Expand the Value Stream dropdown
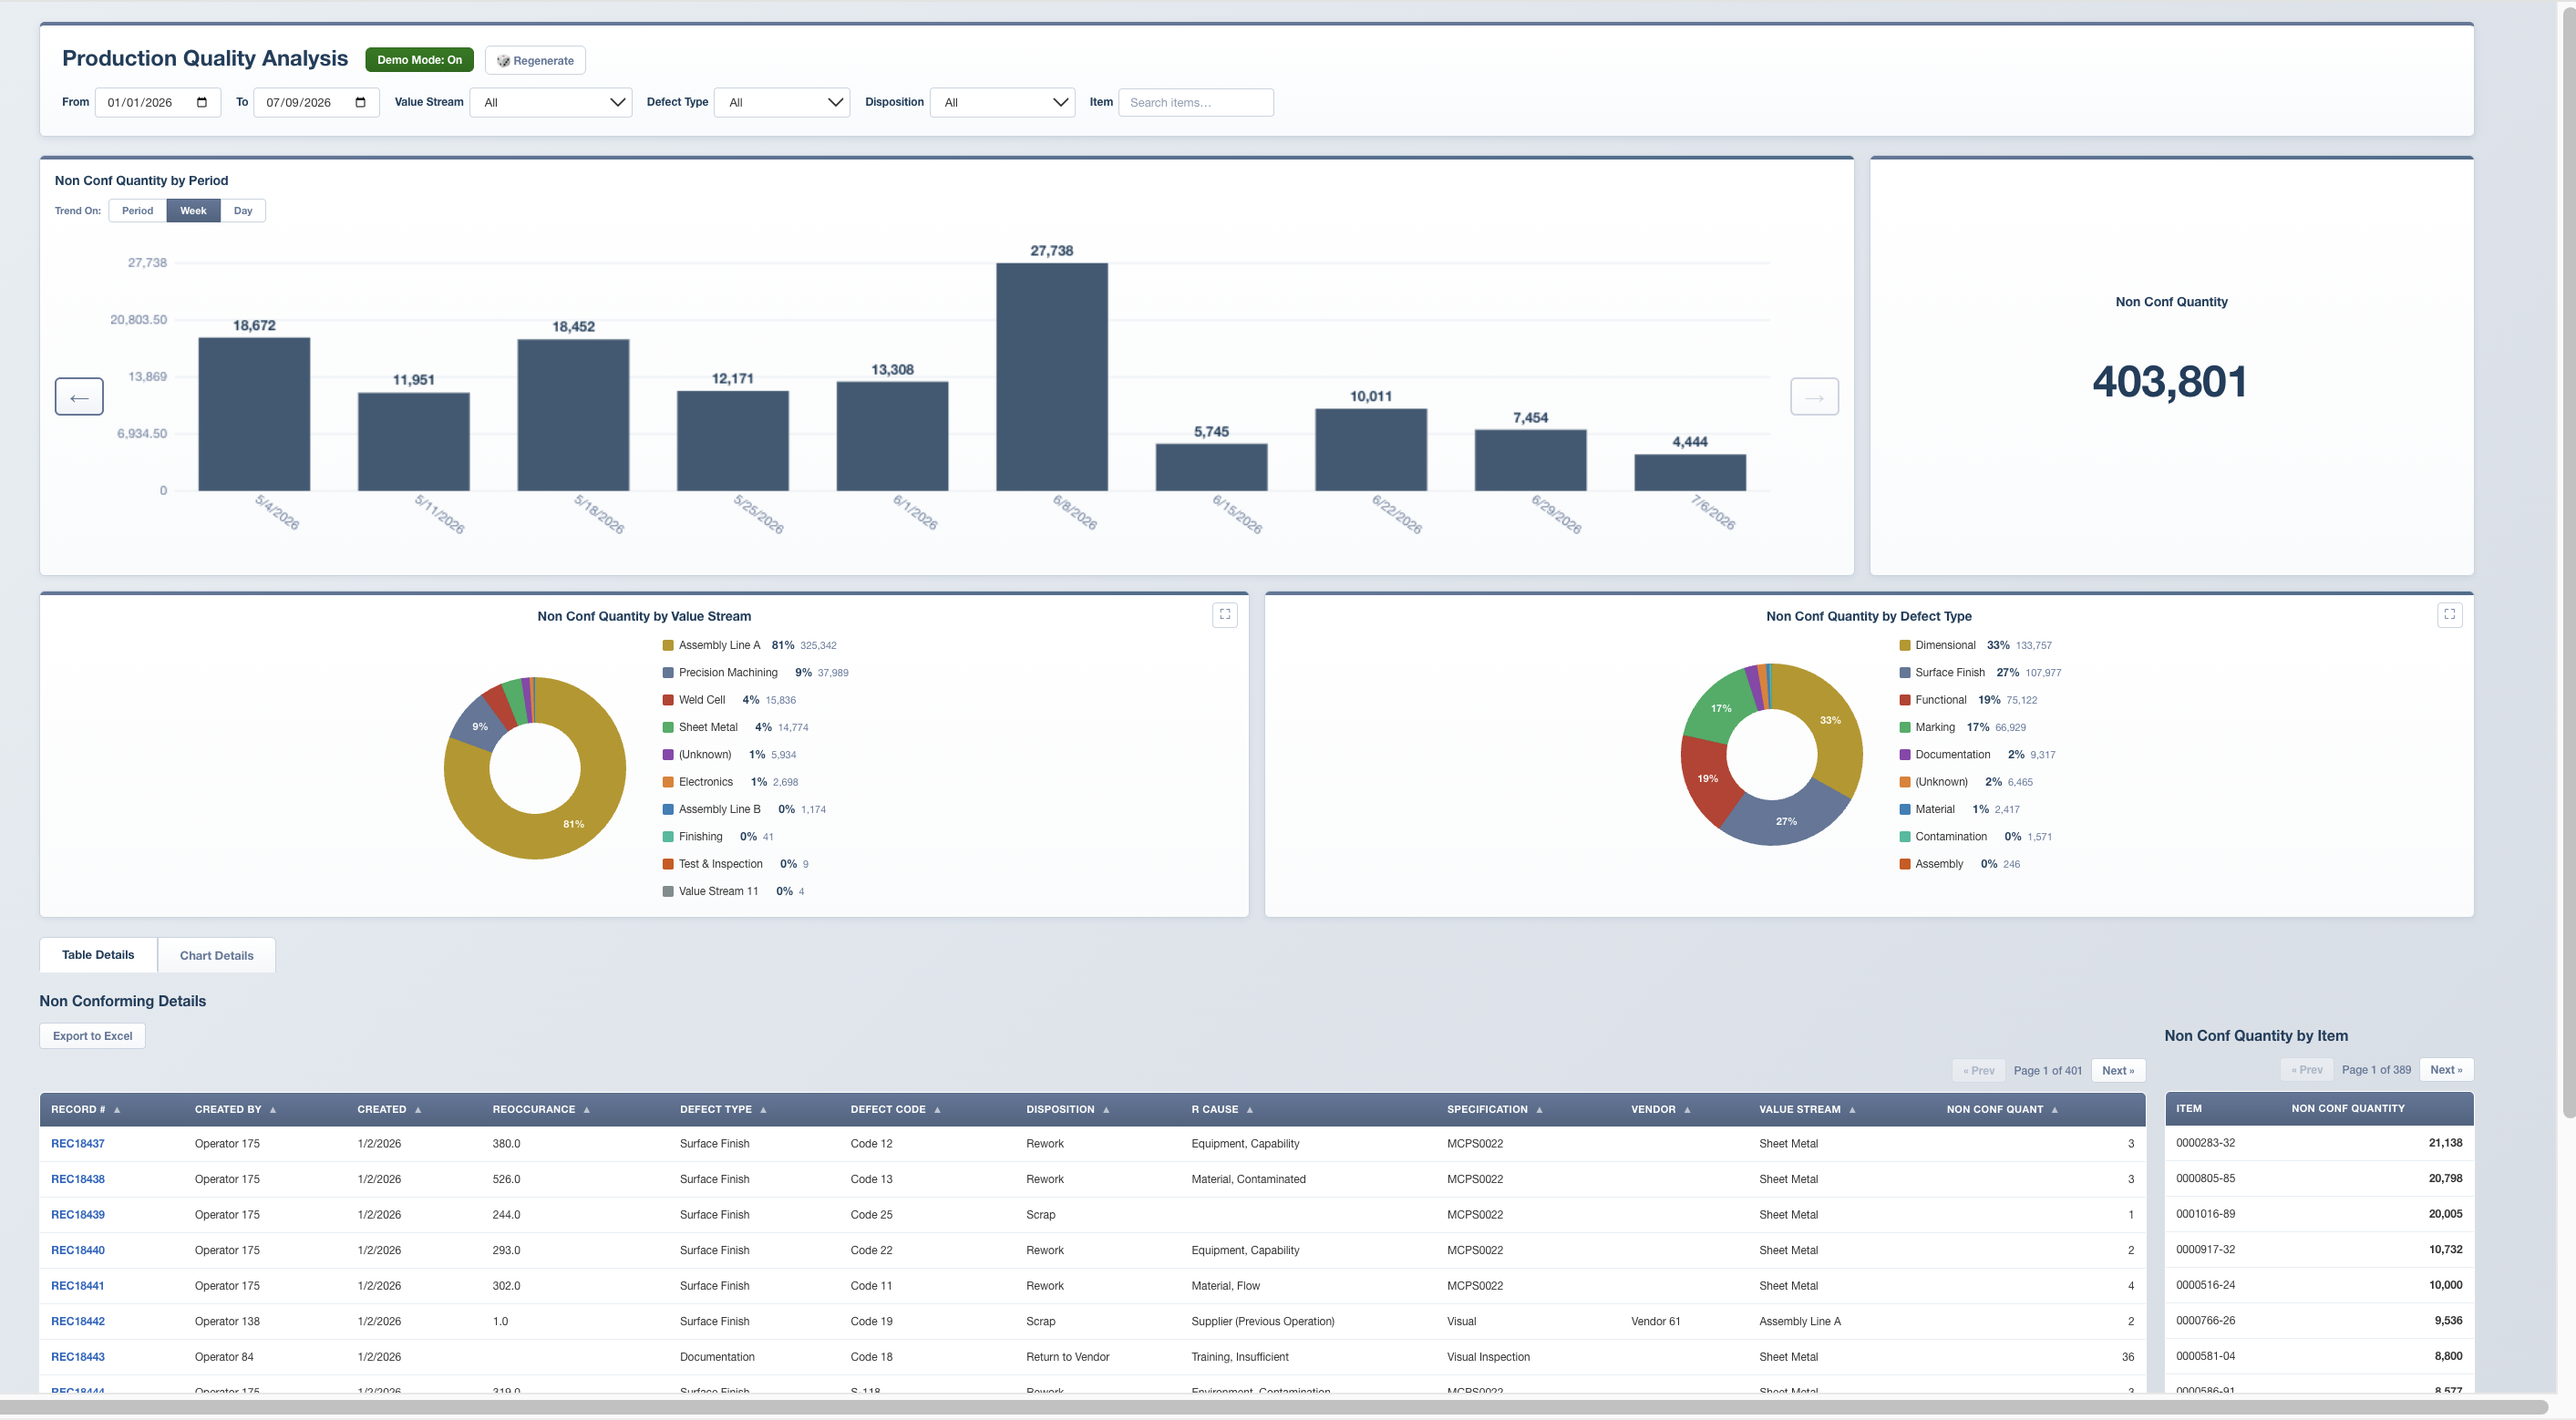Image resolution: width=2576 pixels, height=1420 pixels. point(551,102)
